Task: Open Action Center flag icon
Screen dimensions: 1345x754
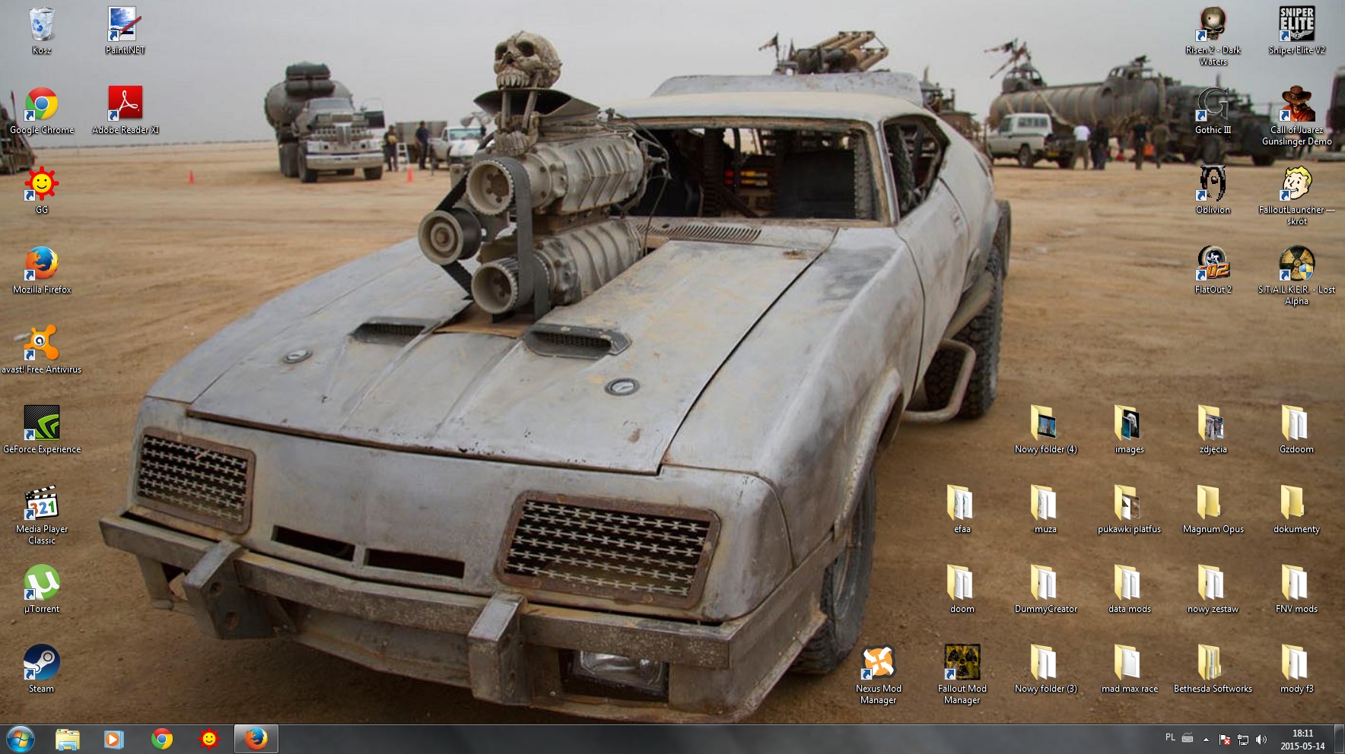Action: tap(1225, 739)
